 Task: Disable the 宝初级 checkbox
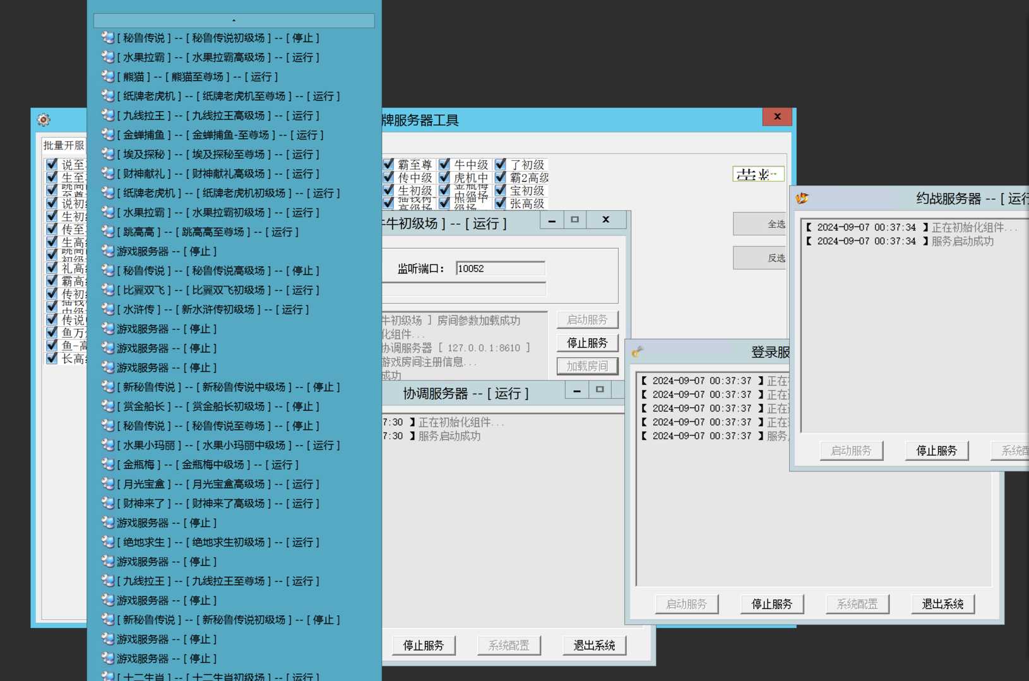coord(501,190)
